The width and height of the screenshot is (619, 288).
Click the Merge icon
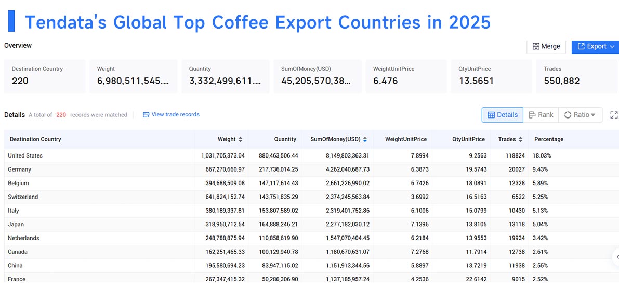[x=536, y=46]
